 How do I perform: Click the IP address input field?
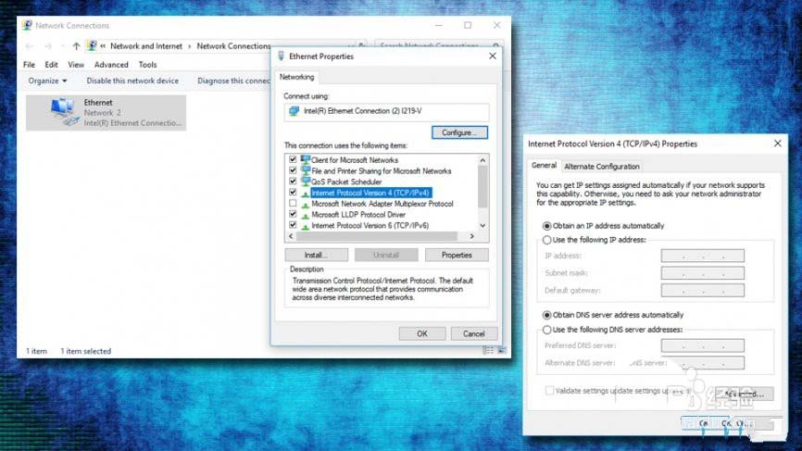click(x=702, y=256)
